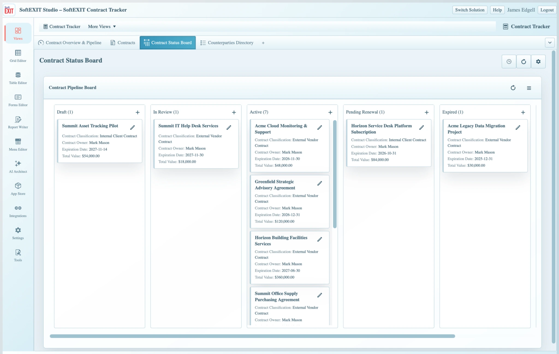Open the Help button
This screenshot has height=354, width=559.
click(497, 10)
